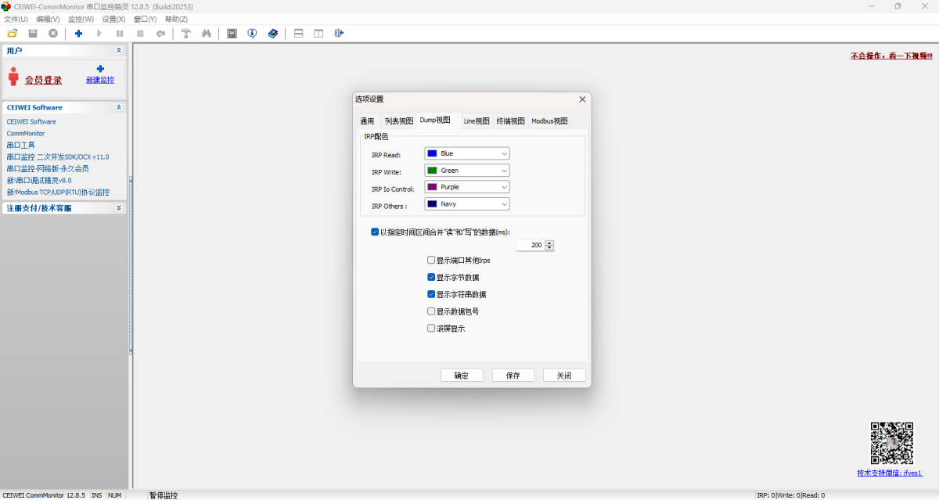The width and height of the screenshot is (939, 500).
Task: Click the horizontal split window layout icon
Action: tap(298, 34)
